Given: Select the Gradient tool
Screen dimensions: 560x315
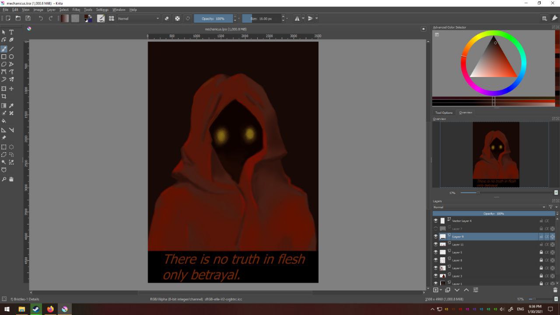Looking at the screenshot, I should point(4,106).
